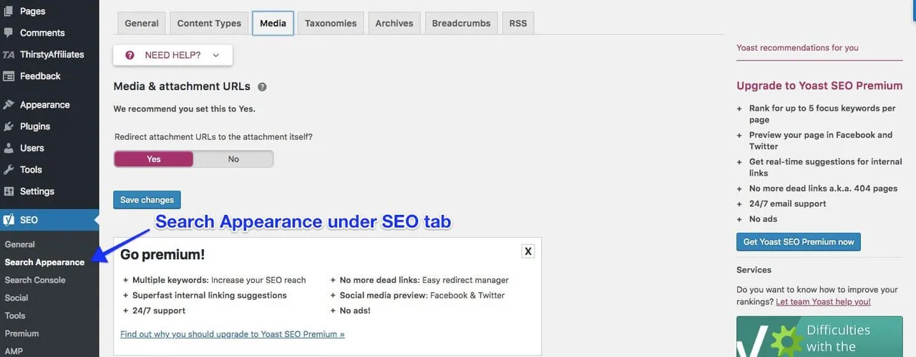Open Social under SEO
Screen dimensions: 916x357
point(16,298)
